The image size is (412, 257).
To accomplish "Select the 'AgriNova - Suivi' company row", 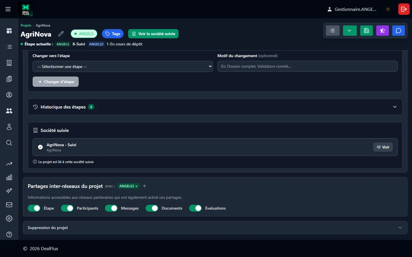I will tap(215, 147).
